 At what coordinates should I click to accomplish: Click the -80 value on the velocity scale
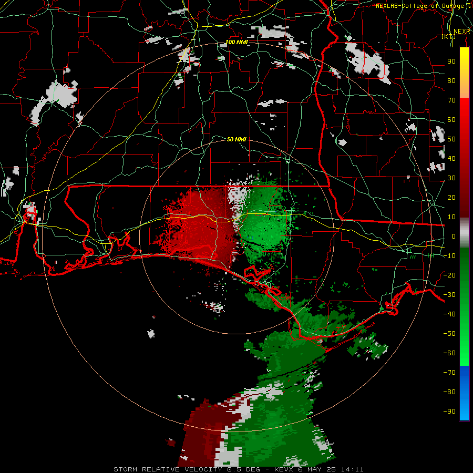coord(449,392)
